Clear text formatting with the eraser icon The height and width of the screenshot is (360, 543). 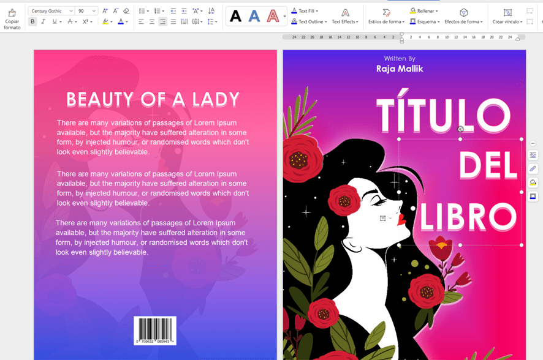126,11
